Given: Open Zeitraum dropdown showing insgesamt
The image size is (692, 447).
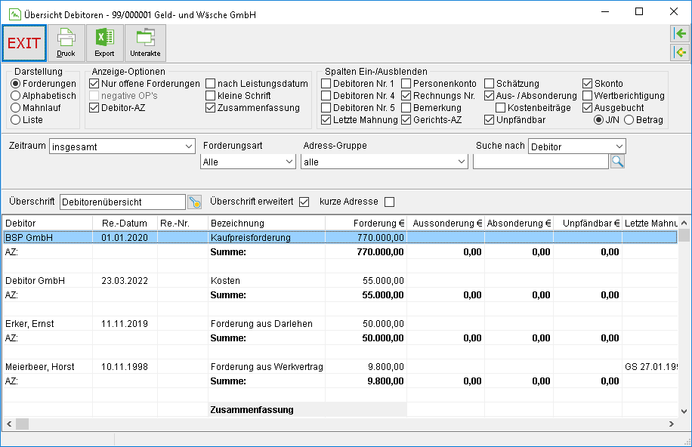Looking at the screenshot, I should (x=122, y=146).
